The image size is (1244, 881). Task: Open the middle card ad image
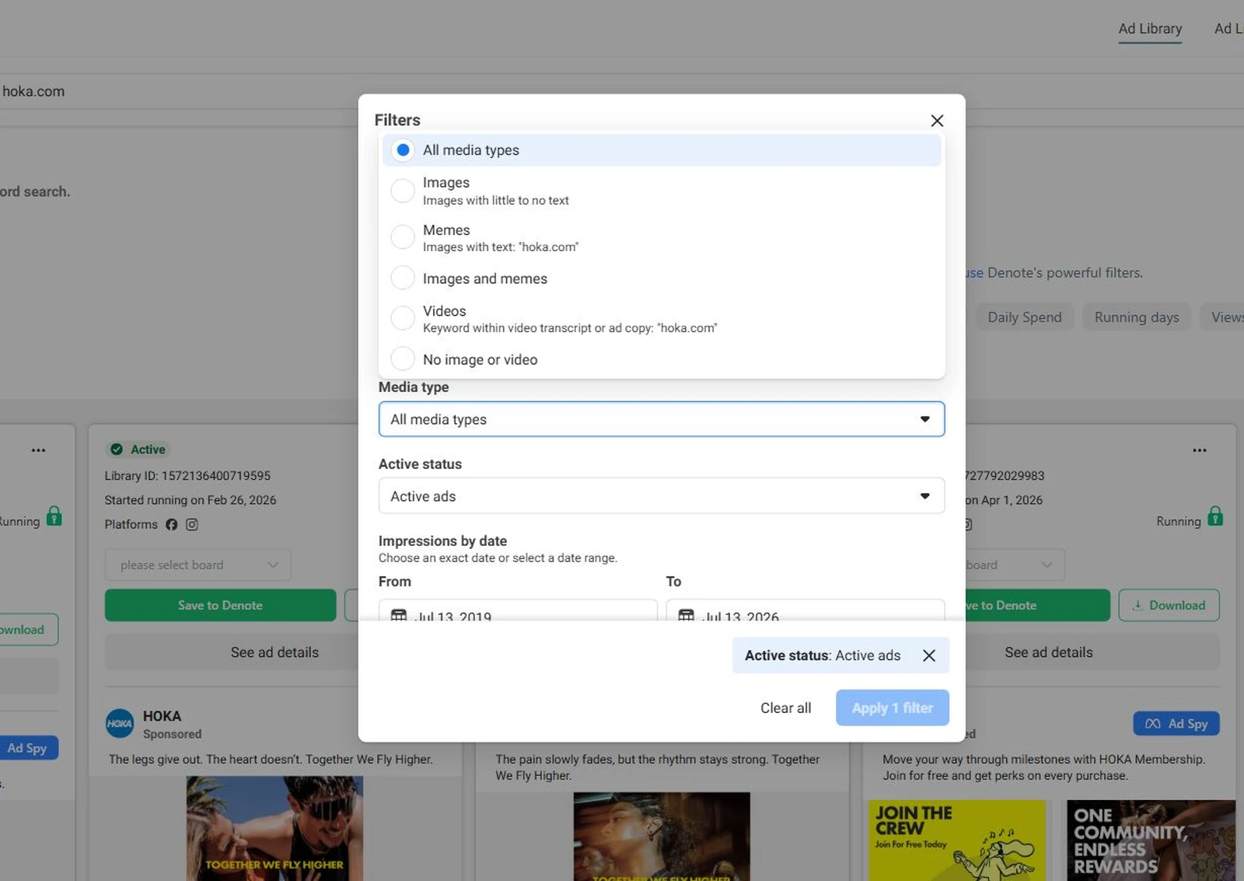[x=662, y=837]
